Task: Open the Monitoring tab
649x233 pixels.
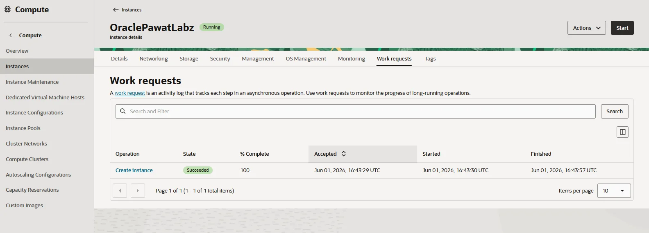Action: [352, 58]
